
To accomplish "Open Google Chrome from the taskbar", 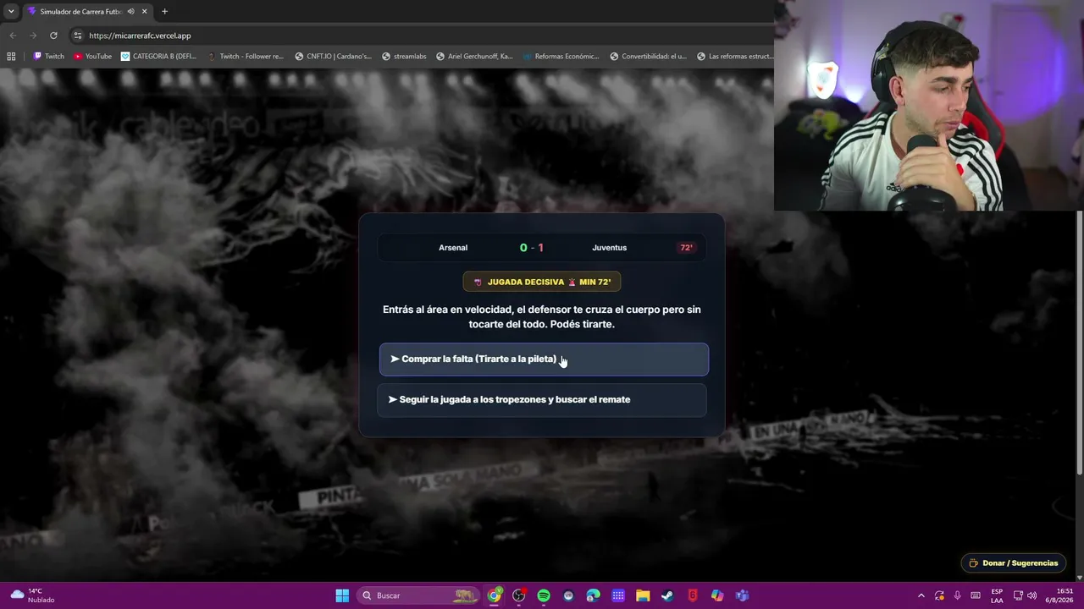I will pyautogui.click(x=495, y=595).
